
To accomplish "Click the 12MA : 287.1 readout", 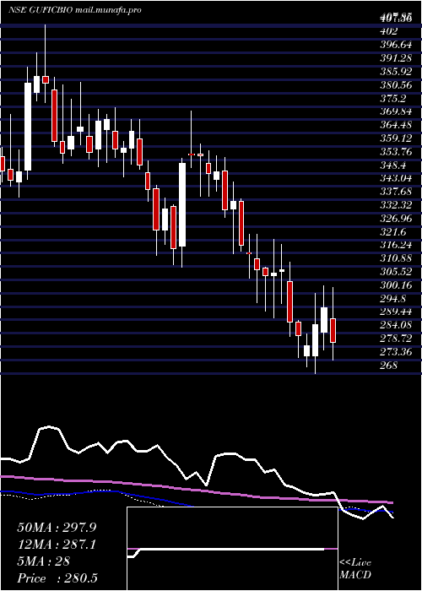I will 57,545.
